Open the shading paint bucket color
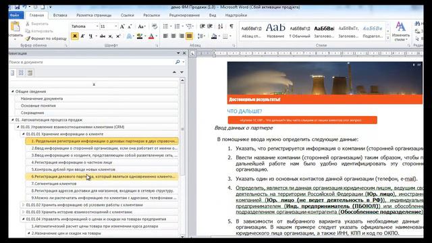432x243 pixels. tap(215, 36)
